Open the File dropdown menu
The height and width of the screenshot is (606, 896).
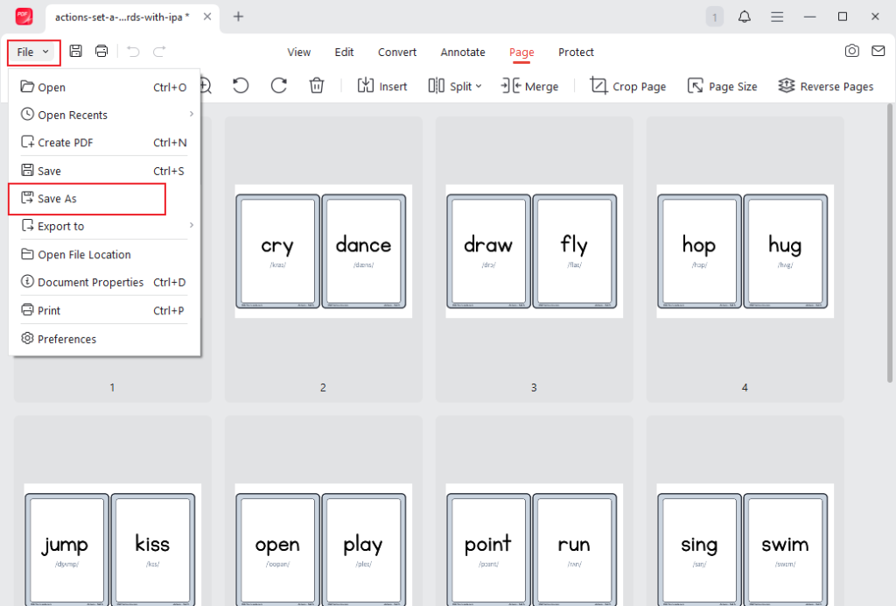tap(34, 52)
